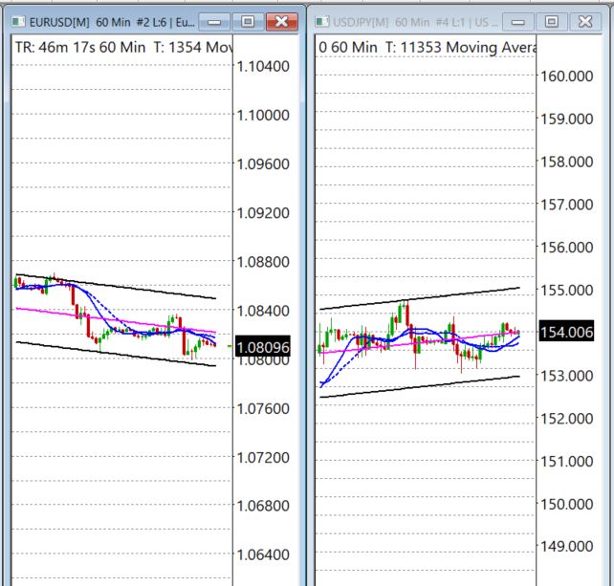Click the 149.000 price scale label

(566, 547)
